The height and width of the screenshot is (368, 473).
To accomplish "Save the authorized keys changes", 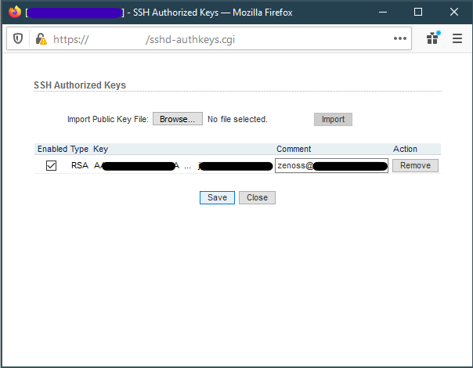I will coord(217,197).
